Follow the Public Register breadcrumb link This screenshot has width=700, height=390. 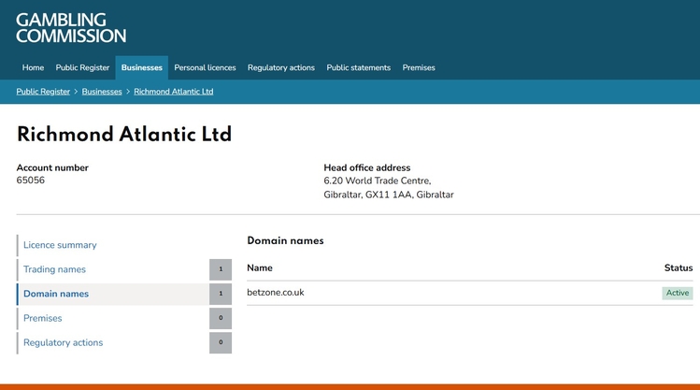click(x=43, y=92)
